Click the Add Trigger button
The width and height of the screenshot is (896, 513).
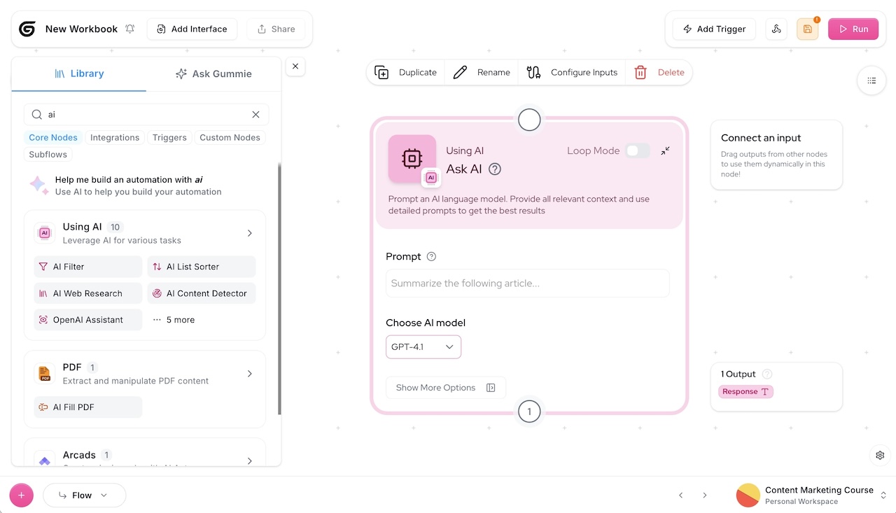pos(714,29)
